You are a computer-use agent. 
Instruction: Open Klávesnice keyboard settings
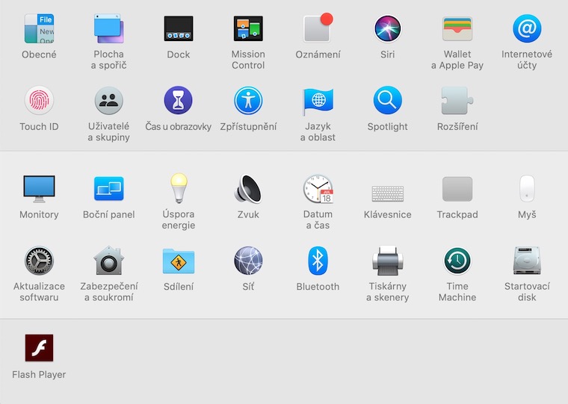point(388,193)
